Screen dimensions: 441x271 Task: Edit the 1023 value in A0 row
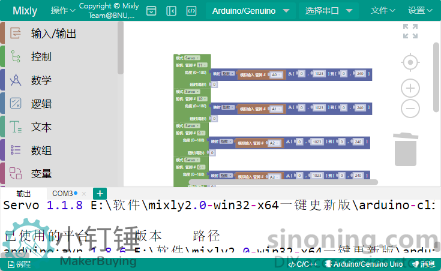(x=319, y=74)
